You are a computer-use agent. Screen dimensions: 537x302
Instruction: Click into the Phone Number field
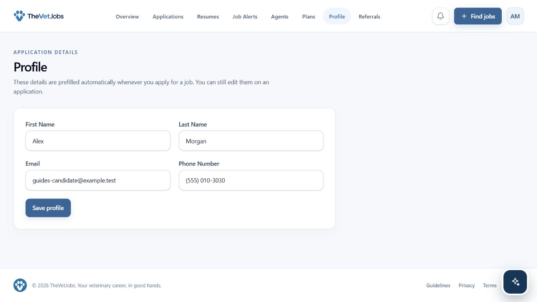251,180
